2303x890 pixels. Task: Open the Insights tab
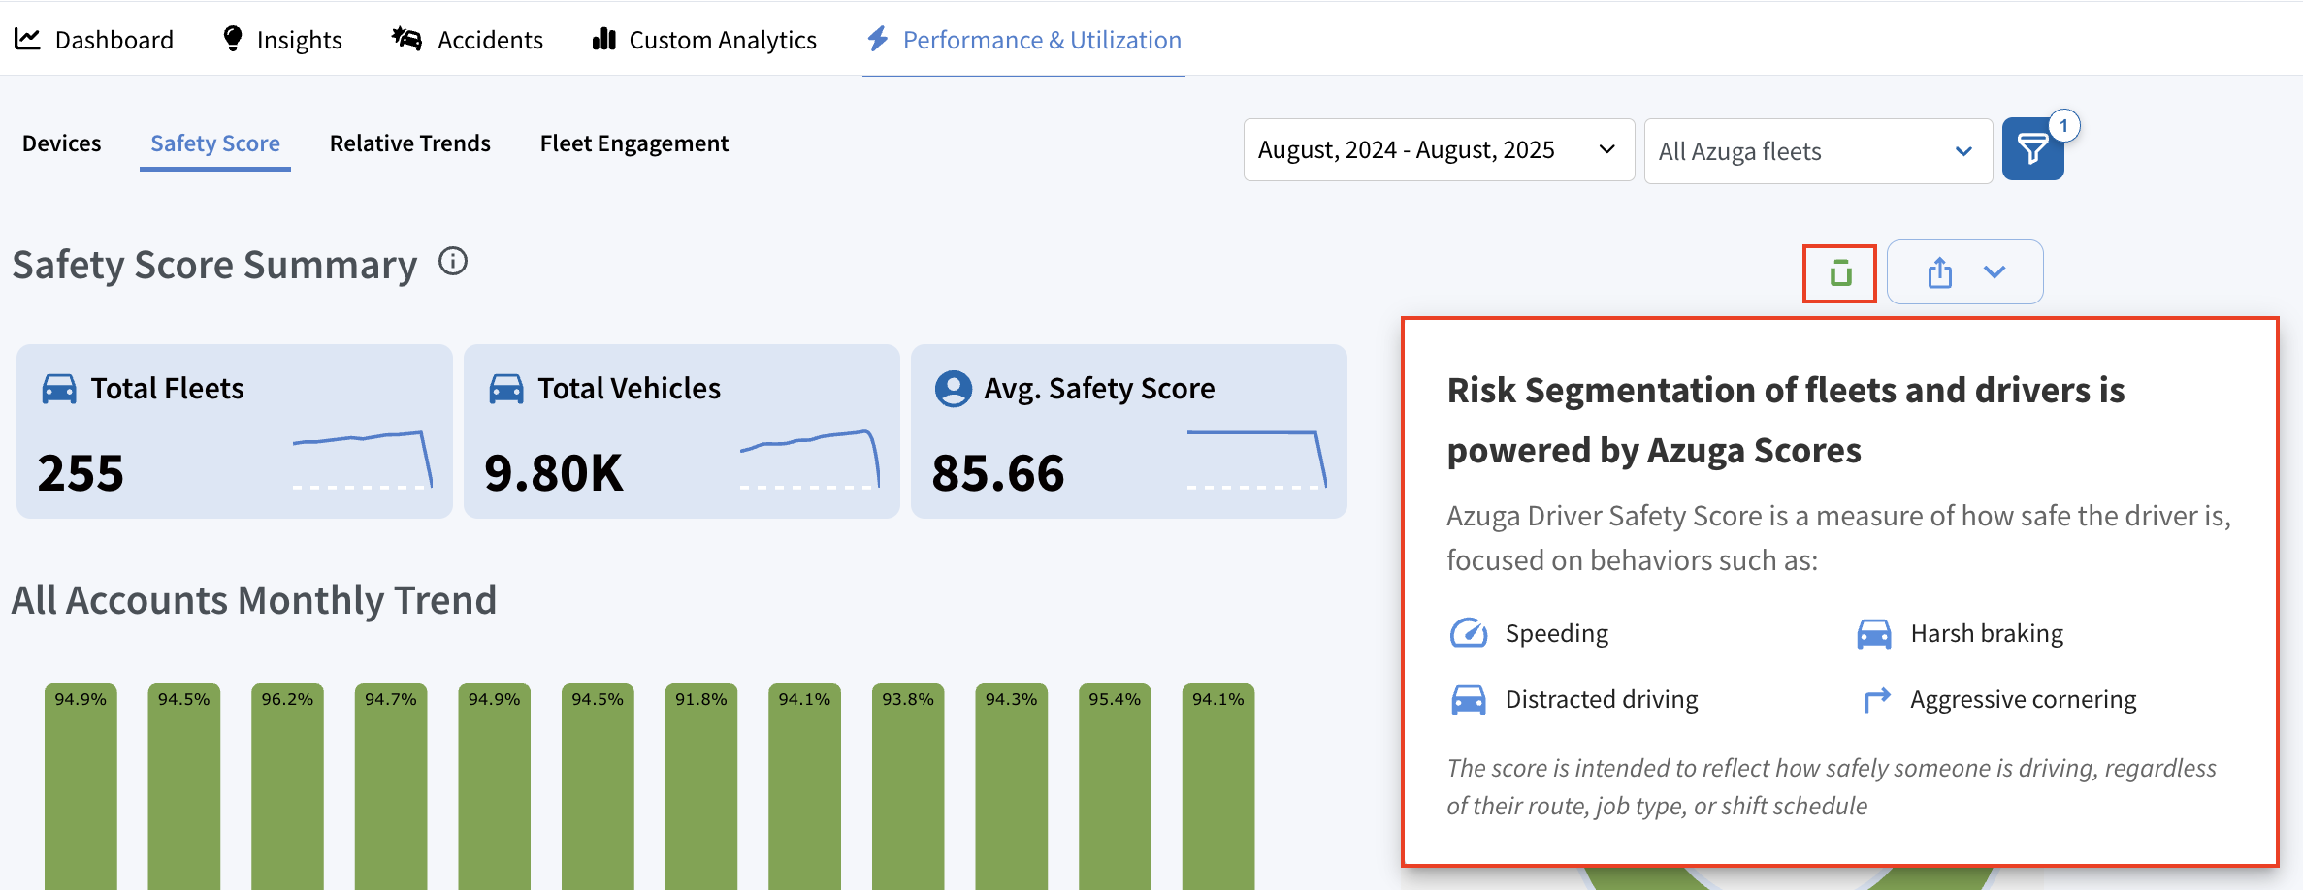point(282,40)
